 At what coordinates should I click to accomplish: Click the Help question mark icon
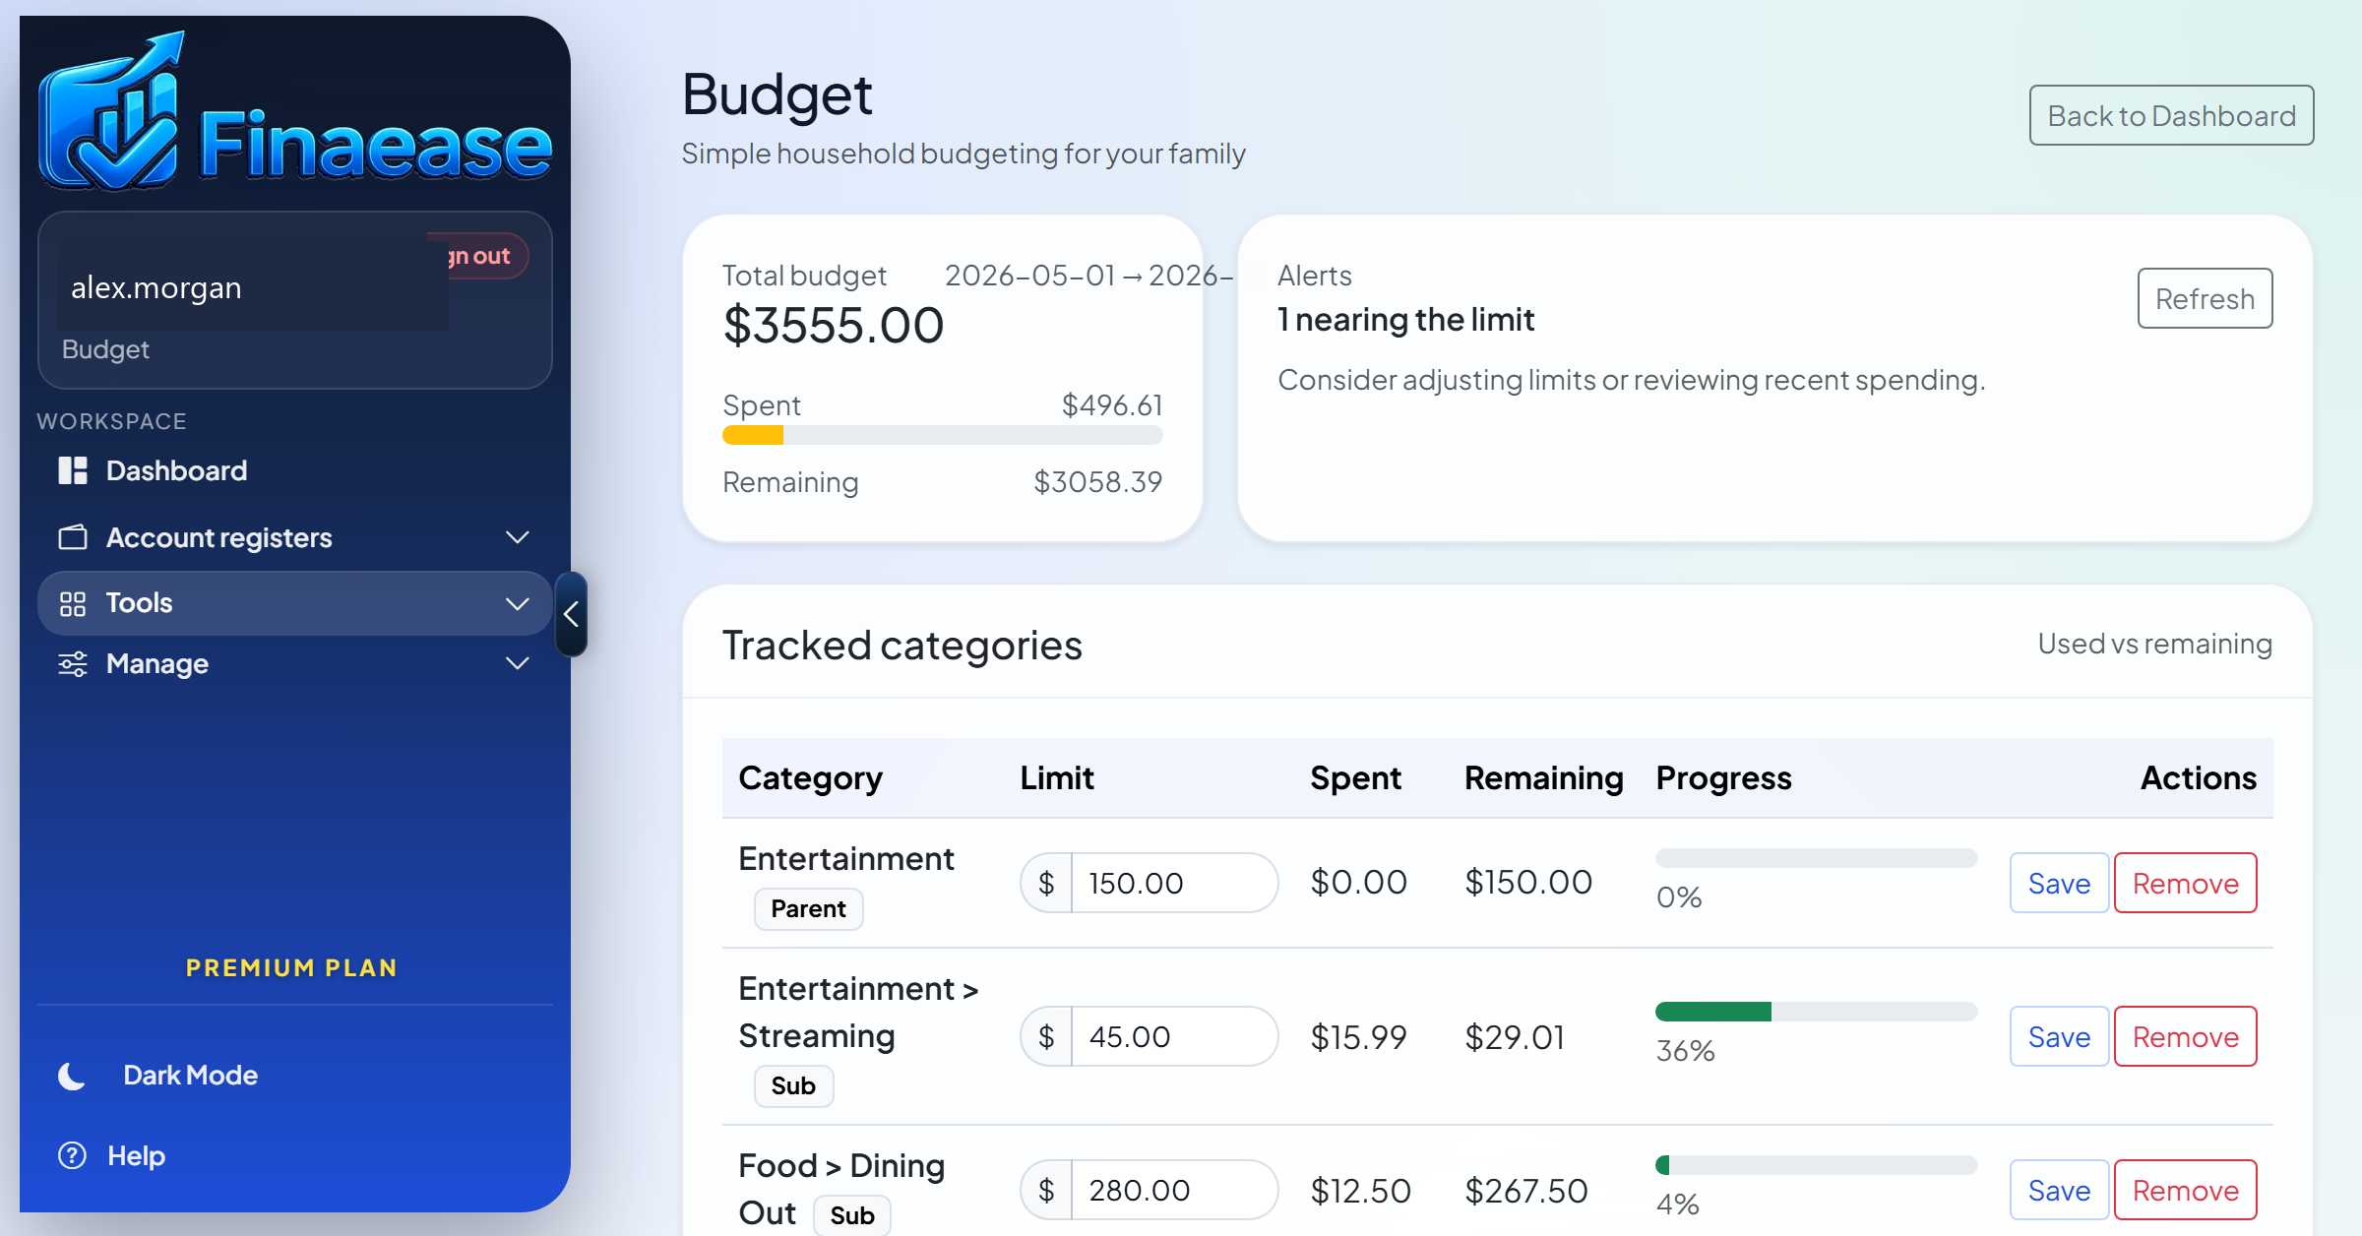(x=72, y=1155)
